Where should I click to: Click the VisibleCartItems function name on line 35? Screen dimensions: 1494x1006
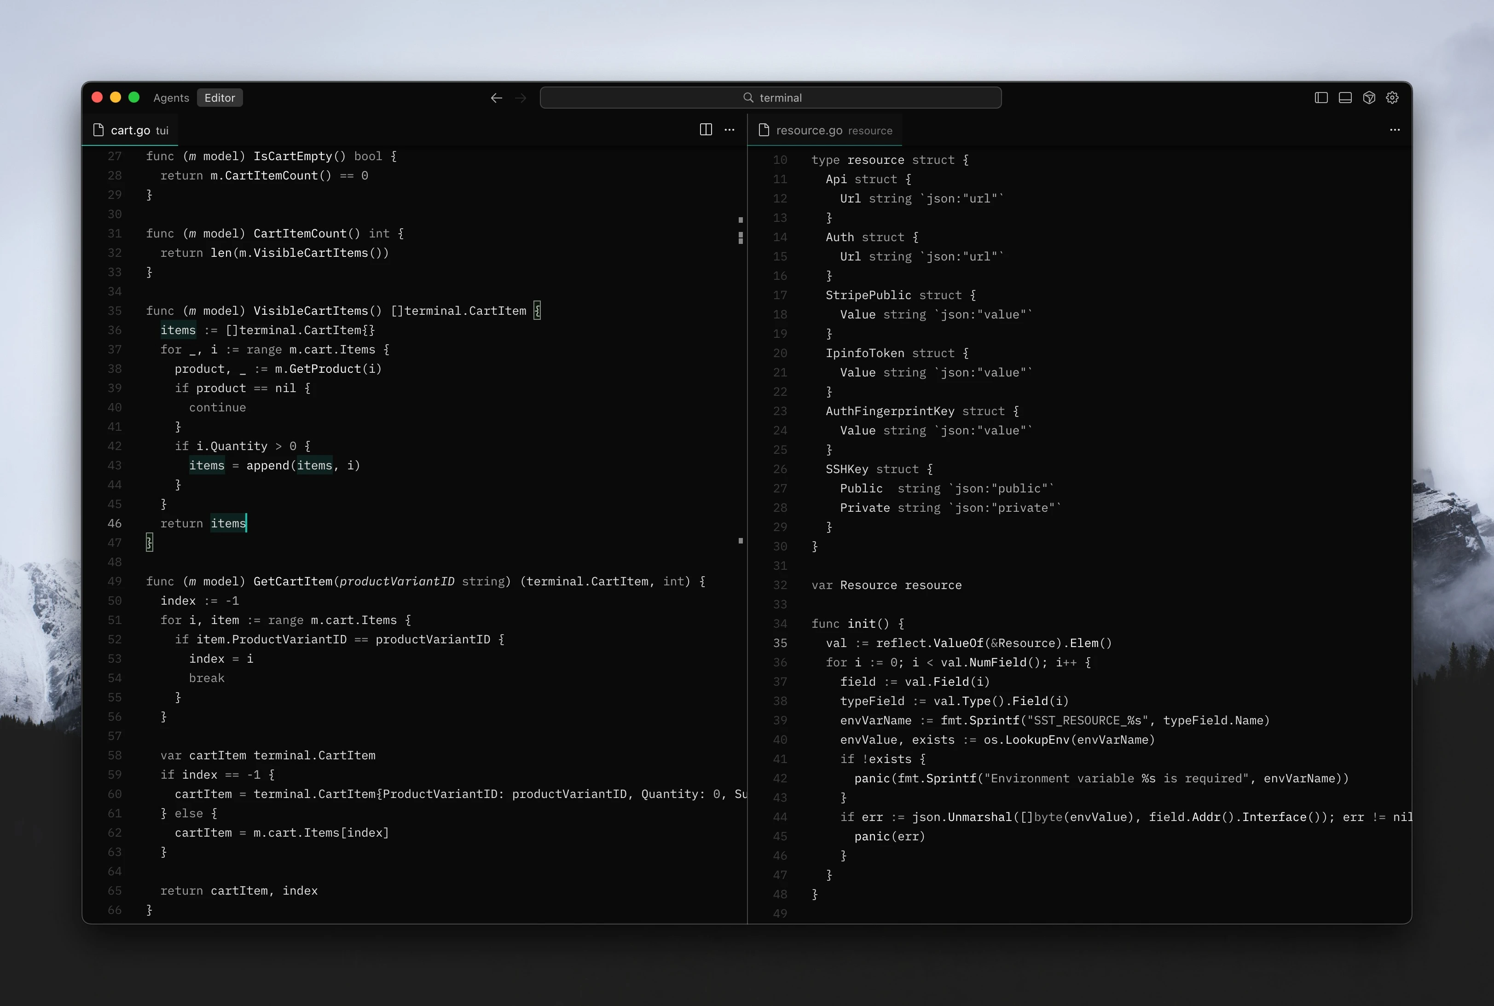point(311,311)
